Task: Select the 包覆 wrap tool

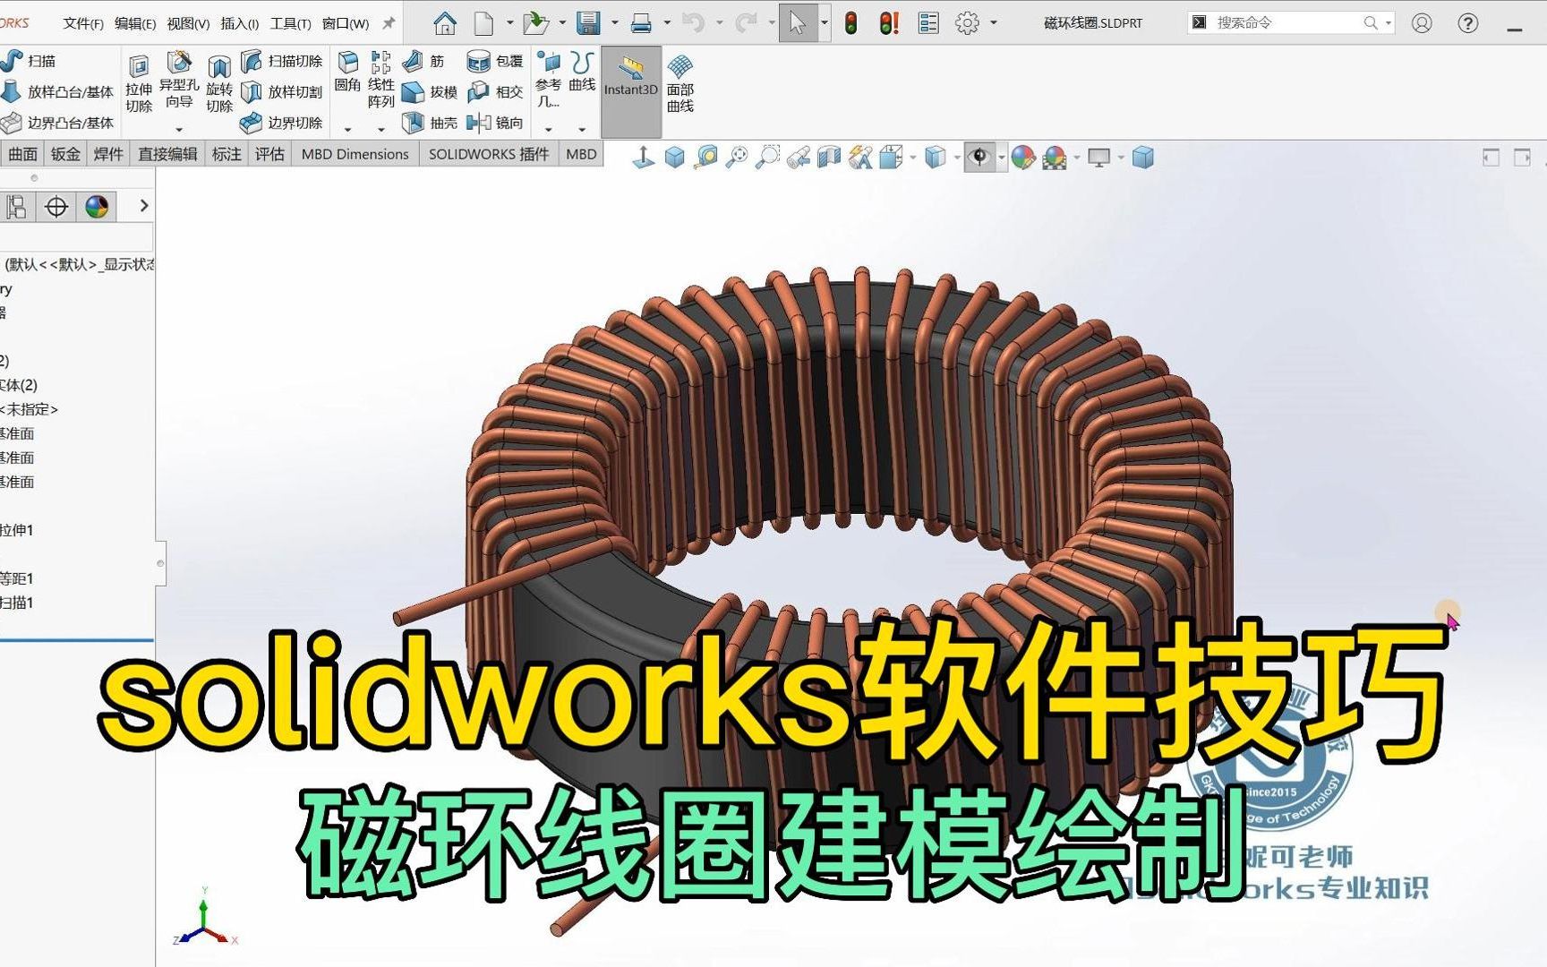Action: tap(495, 61)
